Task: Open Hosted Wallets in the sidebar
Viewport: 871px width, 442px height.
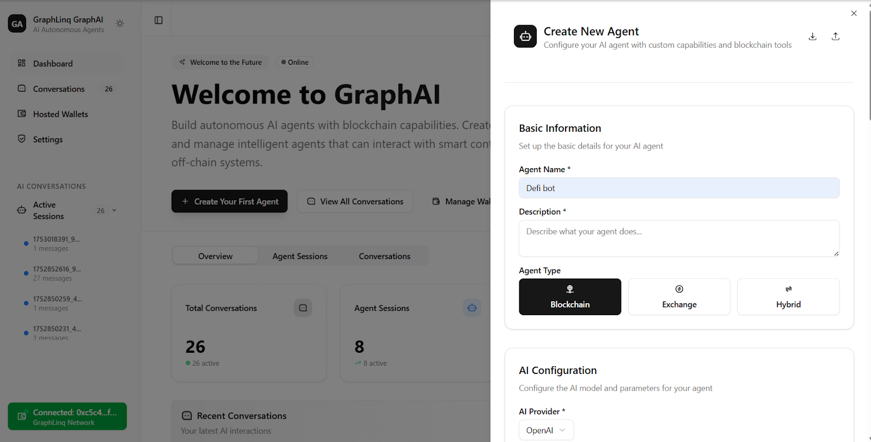Action: click(x=68, y=114)
